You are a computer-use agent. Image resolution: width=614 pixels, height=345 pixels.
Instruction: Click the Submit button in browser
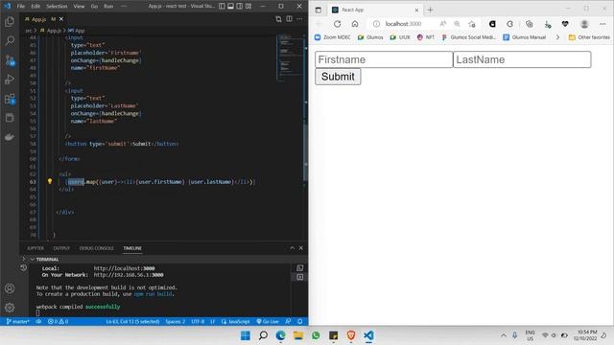(338, 77)
